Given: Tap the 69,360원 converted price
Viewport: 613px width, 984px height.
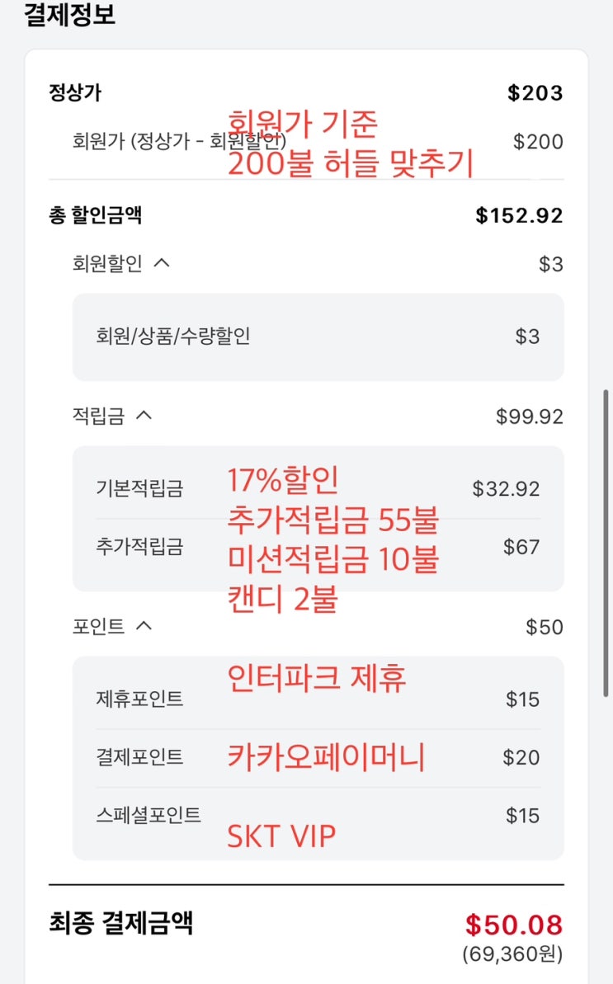Looking at the screenshot, I should pos(512,954).
